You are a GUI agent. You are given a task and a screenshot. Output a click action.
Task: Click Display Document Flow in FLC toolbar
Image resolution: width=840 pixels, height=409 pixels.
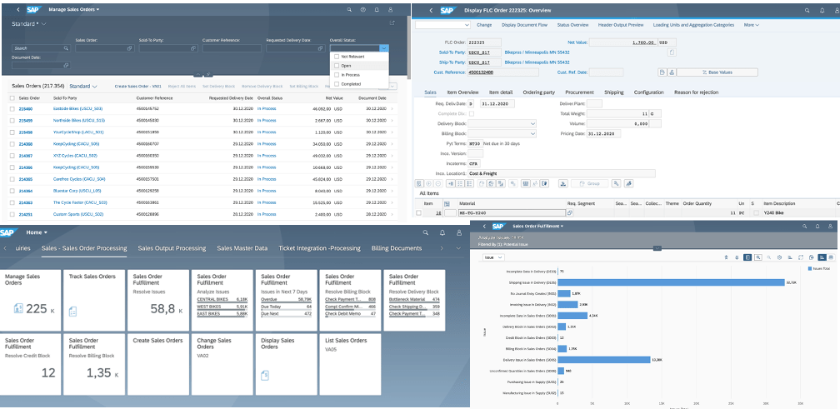[524, 25]
